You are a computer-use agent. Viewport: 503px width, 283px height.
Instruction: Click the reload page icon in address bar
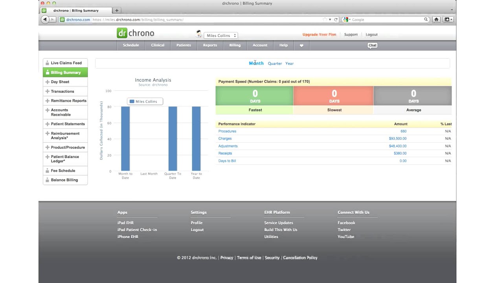click(336, 19)
